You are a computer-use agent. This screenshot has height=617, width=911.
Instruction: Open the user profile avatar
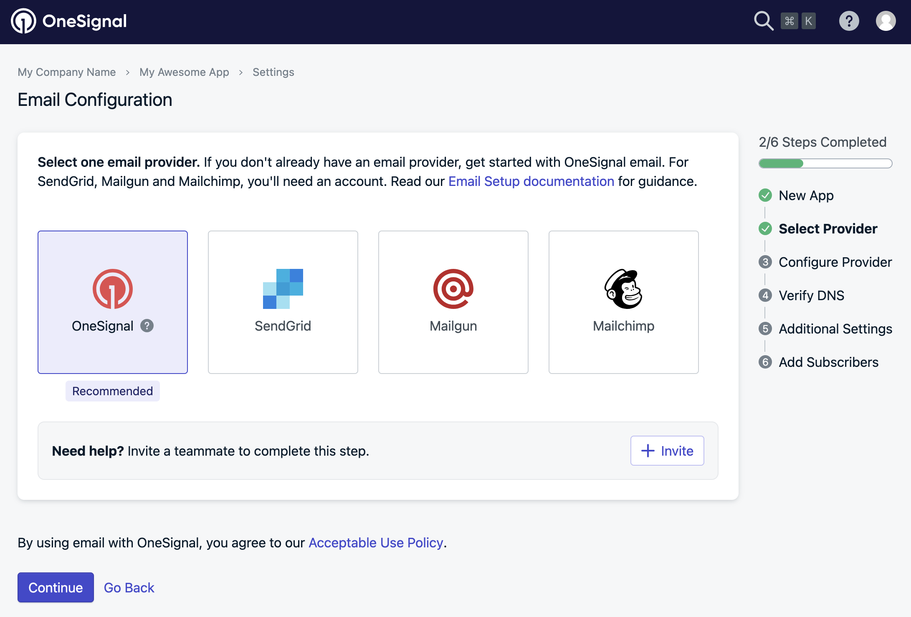tap(886, 21)
